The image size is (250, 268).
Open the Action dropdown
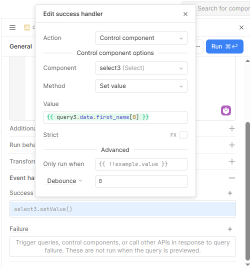[x=141, y=38]
